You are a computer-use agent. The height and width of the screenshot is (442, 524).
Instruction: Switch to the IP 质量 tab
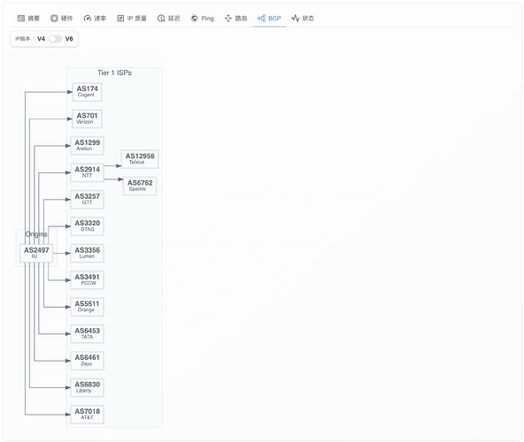coord(132,19)
